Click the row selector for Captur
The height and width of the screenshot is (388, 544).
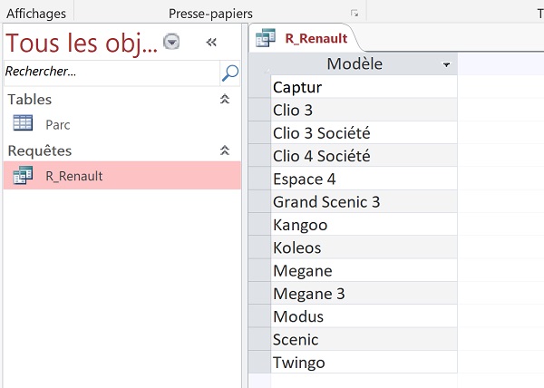(x=259, y=87)
